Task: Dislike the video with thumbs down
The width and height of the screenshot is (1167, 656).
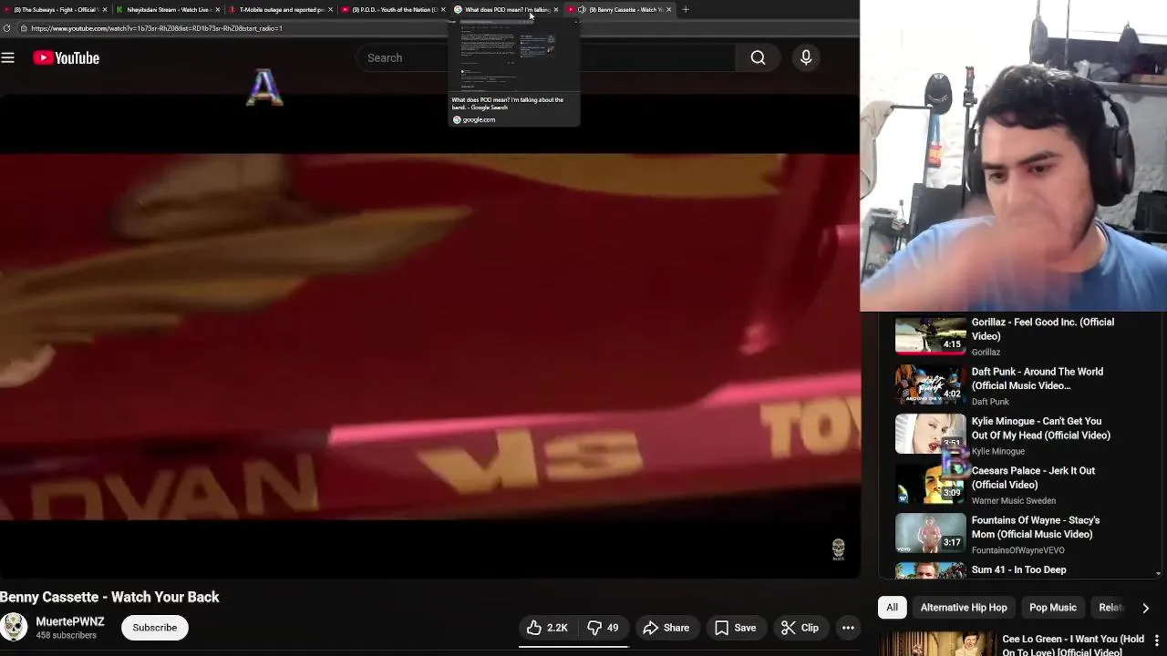Action: pyautogui.click(x=603, y=628)
